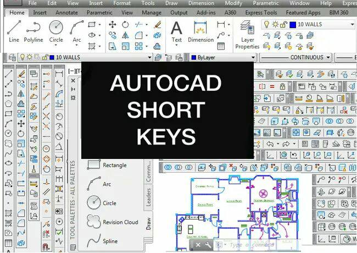Open the Format menu
The width and height of the screenshot is (357, 253).
coord(122,3)
